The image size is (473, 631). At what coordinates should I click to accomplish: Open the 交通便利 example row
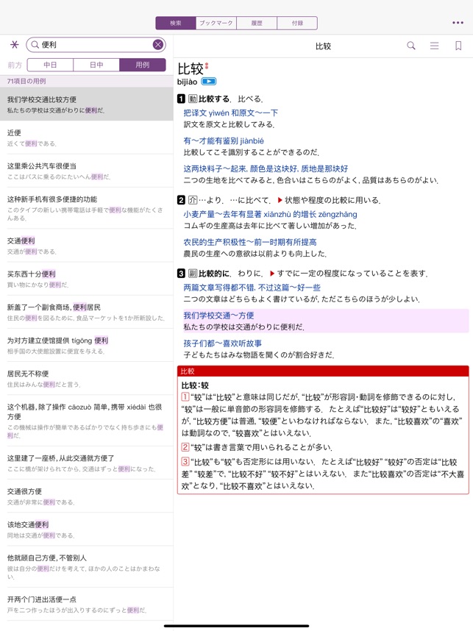87,246
